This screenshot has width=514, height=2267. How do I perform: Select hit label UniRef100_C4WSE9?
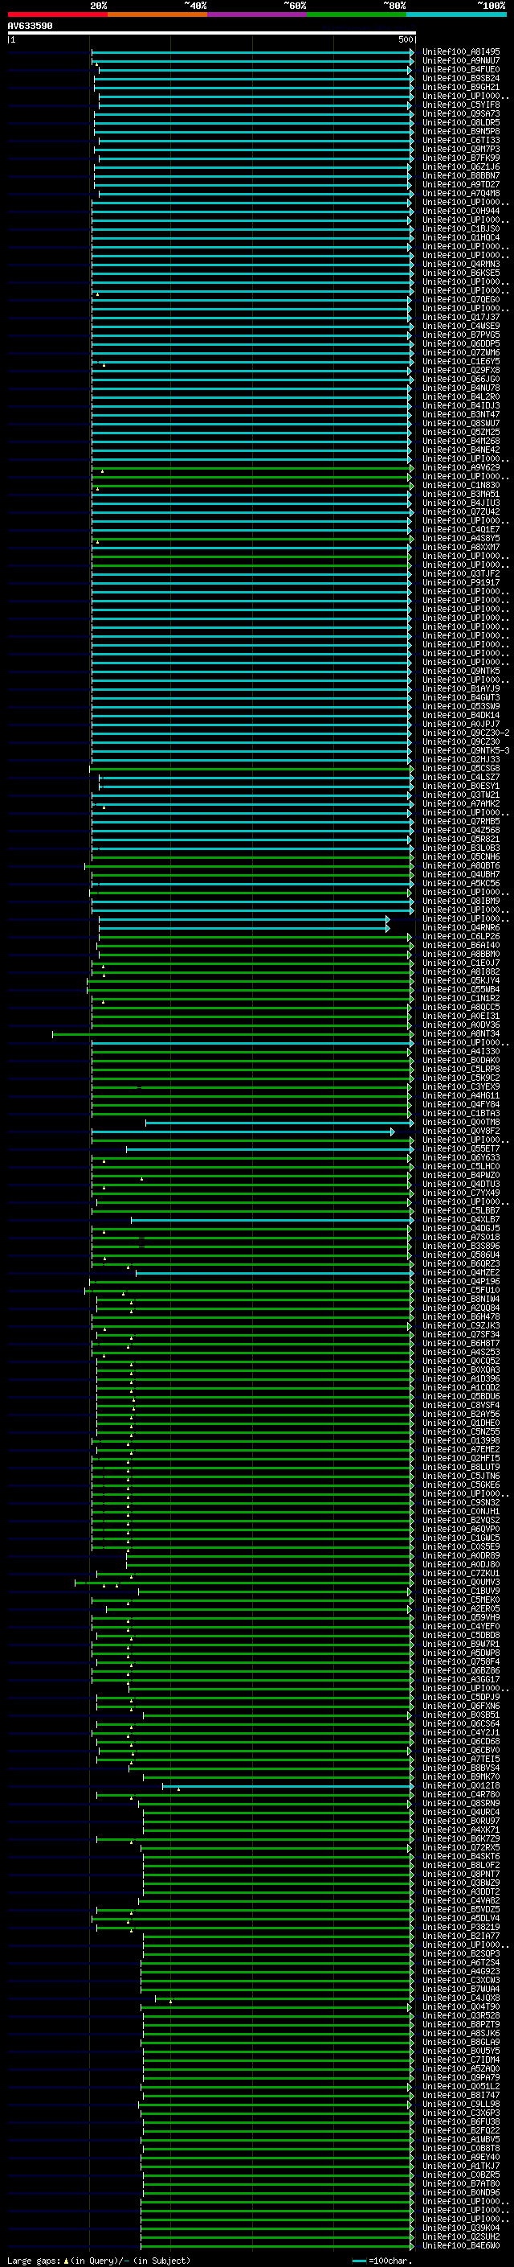pyautogui.click(x=461, y=326)
